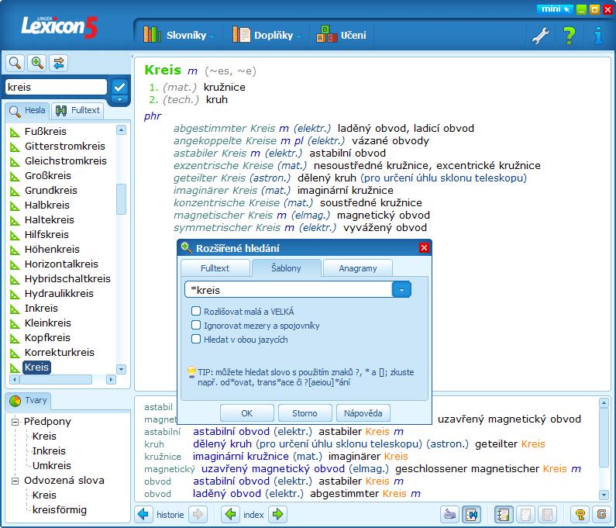Toggle the highlighted panel icon in the bottom toolbar
Viewport: 616px width, 528px height.
tap(471, 514)
